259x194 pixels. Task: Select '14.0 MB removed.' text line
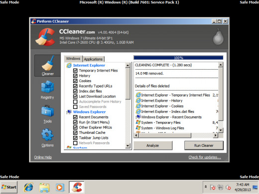click(x=149, y=74)
